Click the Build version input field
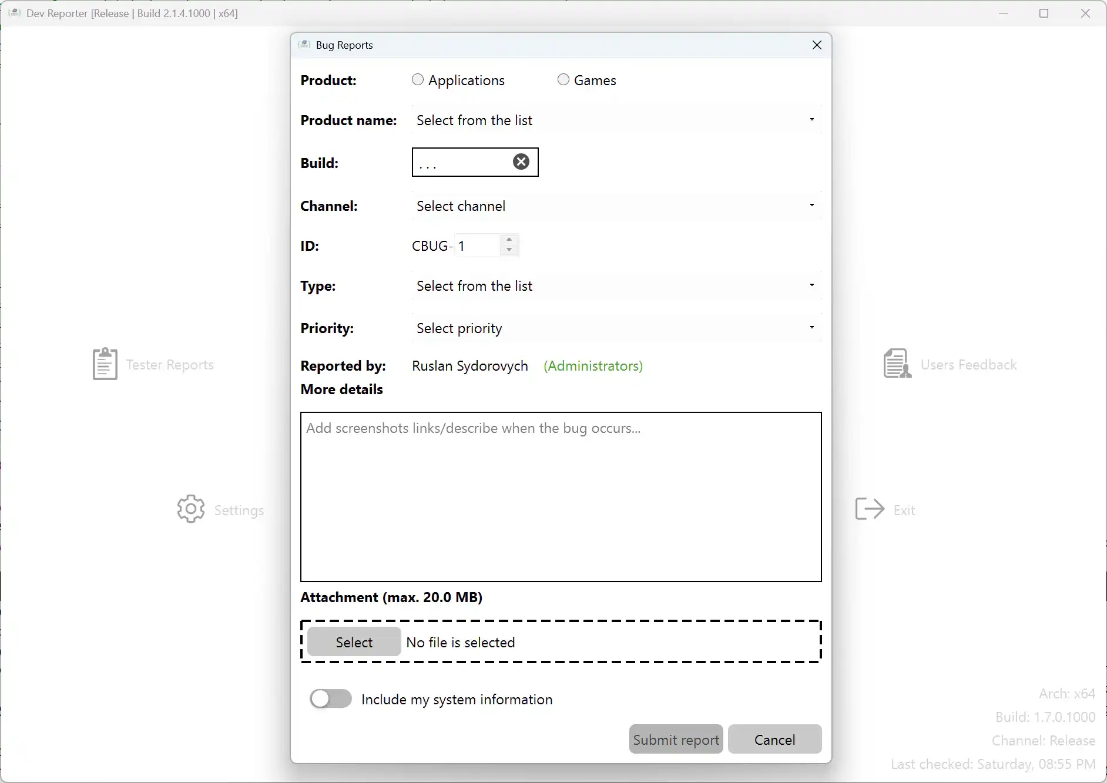The width and height of the screenshot is (1107, 783). [461, 162]
